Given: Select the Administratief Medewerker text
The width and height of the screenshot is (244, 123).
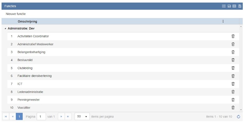Looking at the screenshot, I should 35,44.
